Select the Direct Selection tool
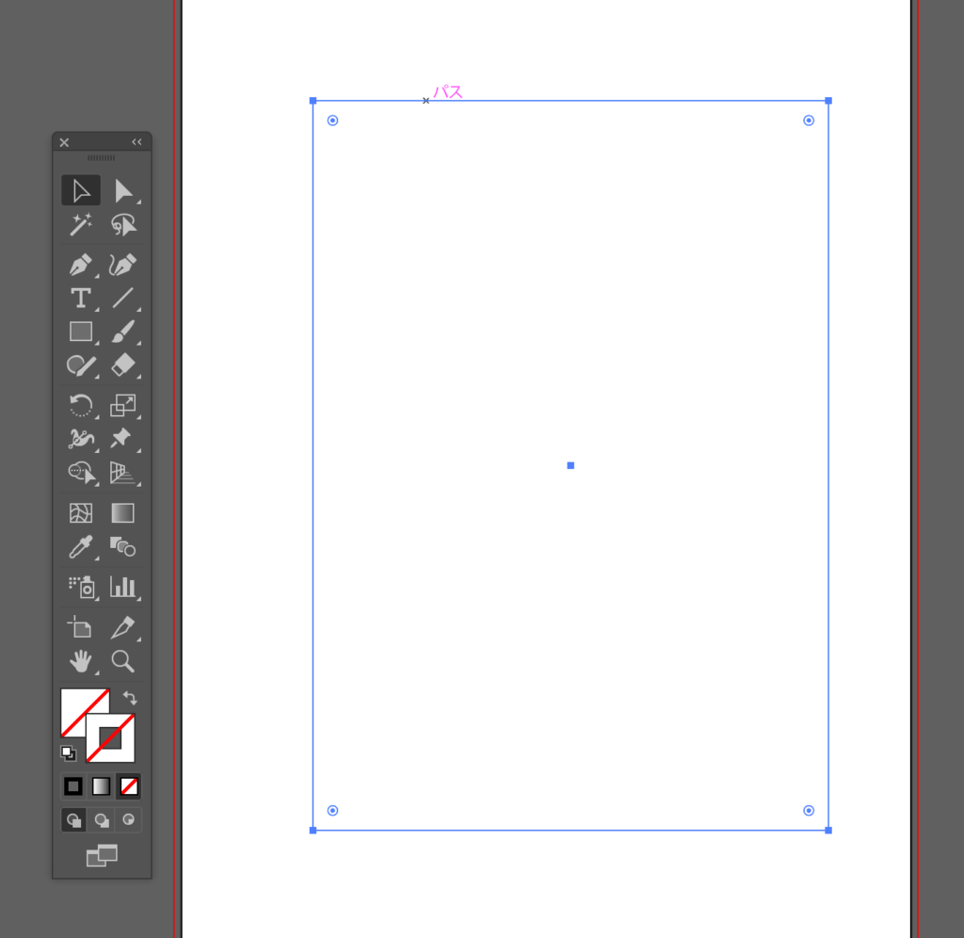Viewport: 964px width, 938px height. click(123, 191)
